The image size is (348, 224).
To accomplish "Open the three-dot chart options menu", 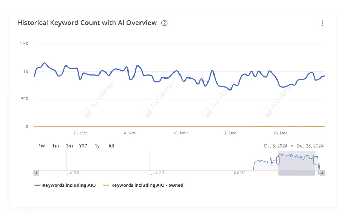I will pos(322,23).
